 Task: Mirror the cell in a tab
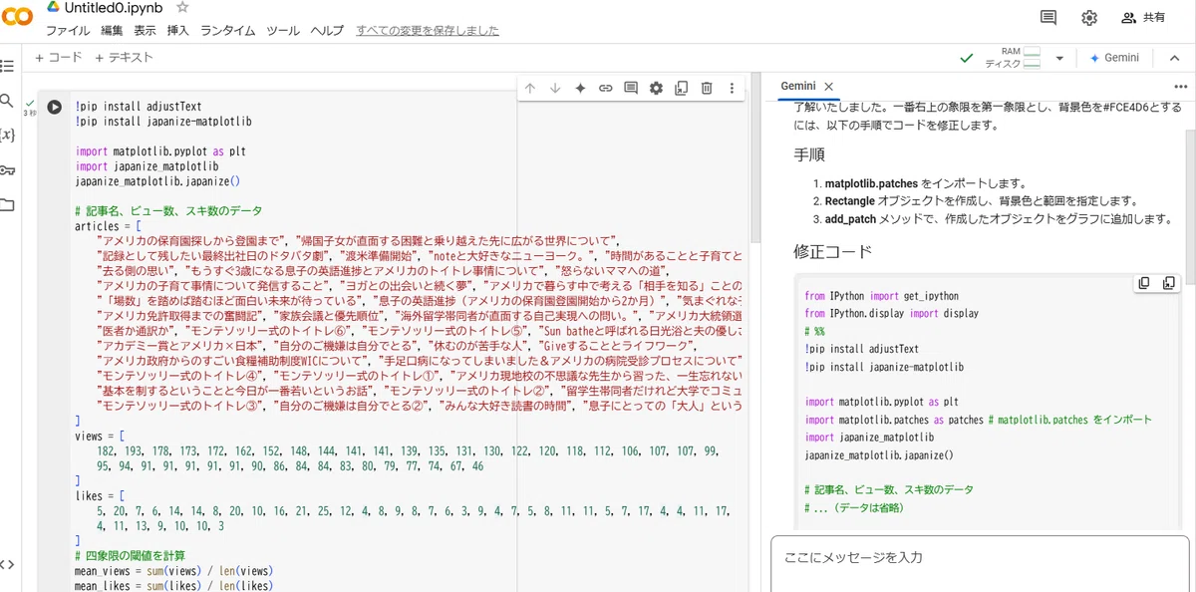(x=681, y=88)
